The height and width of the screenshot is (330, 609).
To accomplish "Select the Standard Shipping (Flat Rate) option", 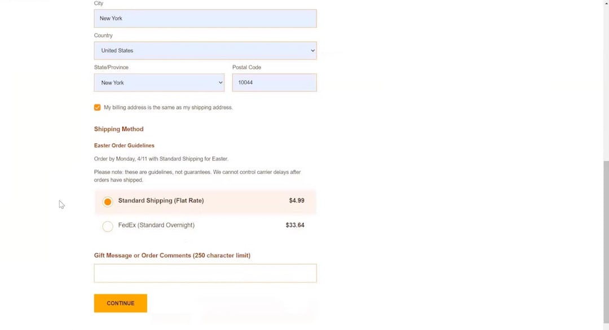I will coord(107,201).
